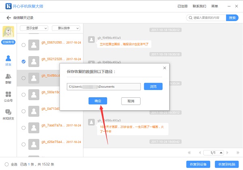The height and width of the screenshot is (170, 243).
Task: Confirm with the 确定 button
Action: [98, 101]
